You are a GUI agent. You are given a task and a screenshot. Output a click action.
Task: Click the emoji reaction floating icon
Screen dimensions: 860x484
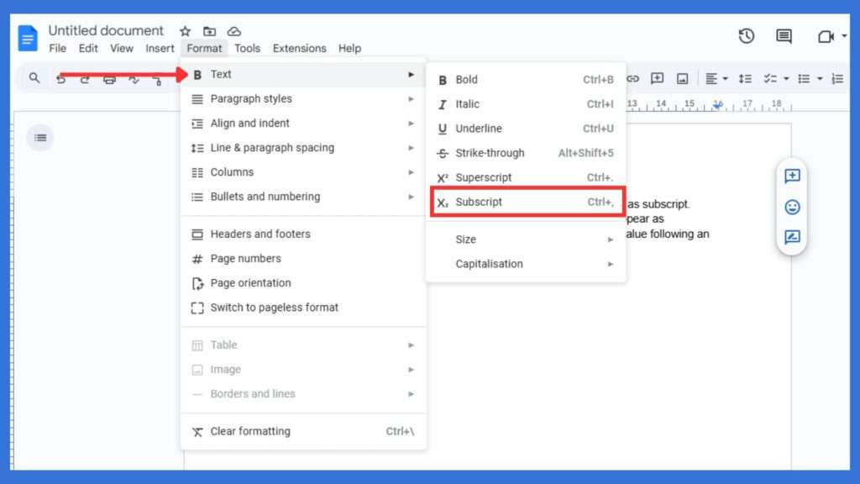click(x=791, y=207)
